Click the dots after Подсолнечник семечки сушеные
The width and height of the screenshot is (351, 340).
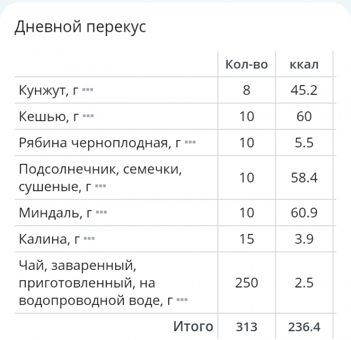[101, 186]
